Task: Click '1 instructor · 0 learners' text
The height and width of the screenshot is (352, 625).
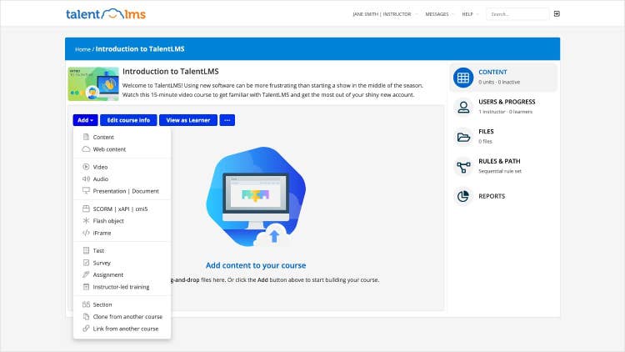Action: tap(506, 112)
